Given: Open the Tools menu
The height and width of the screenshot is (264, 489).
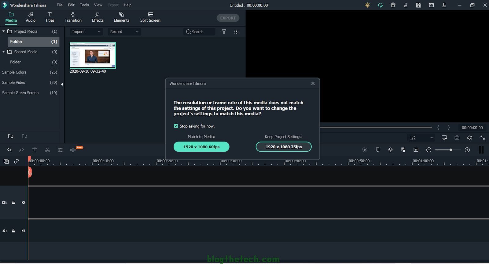Looking at the screenshot, I should pyautogui.click(x=84, y=5).
